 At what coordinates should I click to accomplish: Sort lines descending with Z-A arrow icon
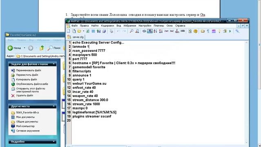pyautogui.click(x=161, y=31)
